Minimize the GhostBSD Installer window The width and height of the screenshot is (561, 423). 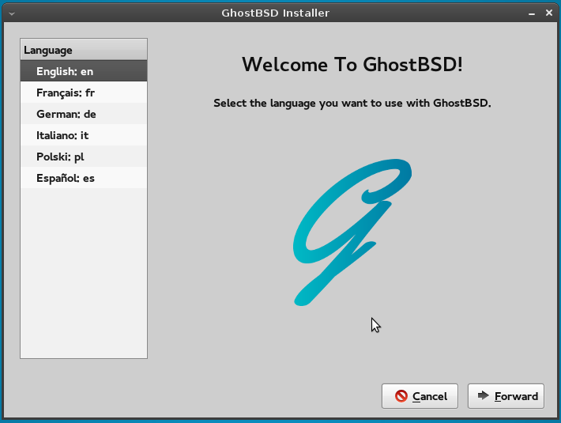click(532, 13)
